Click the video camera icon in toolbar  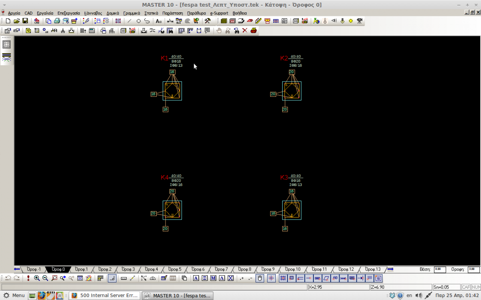tap(360, 21)
